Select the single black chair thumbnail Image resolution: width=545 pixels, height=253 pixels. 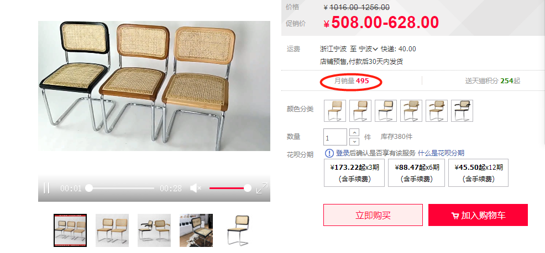[x=238, y=230]
